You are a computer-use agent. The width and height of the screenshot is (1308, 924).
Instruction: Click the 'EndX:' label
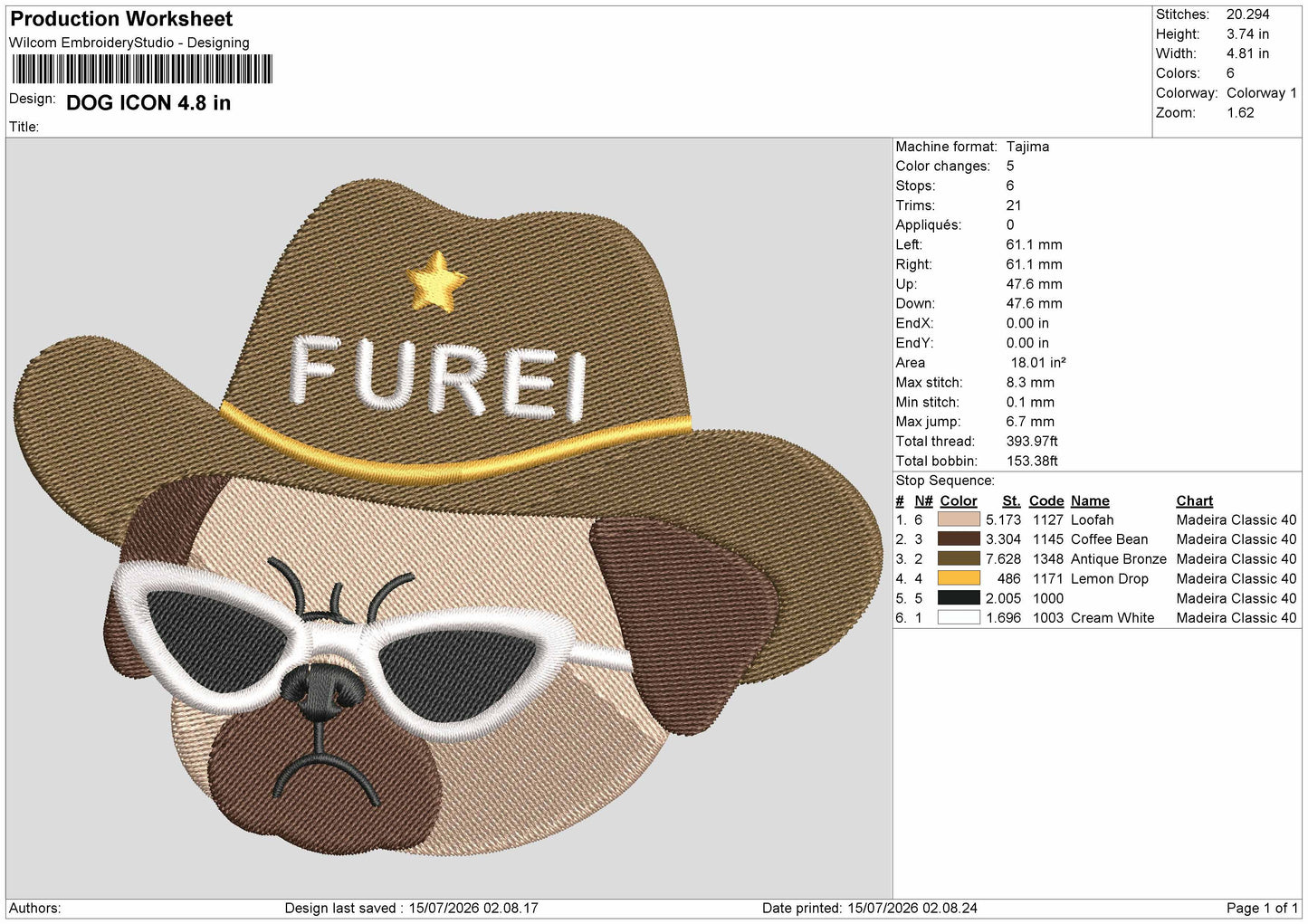coord(914,324)
